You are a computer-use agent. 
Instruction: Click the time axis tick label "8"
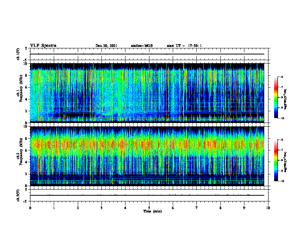point(220,208)
